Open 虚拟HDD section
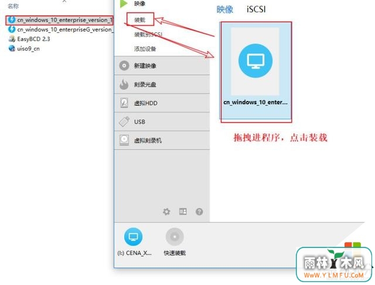375x285 pixels. point(162,103)
